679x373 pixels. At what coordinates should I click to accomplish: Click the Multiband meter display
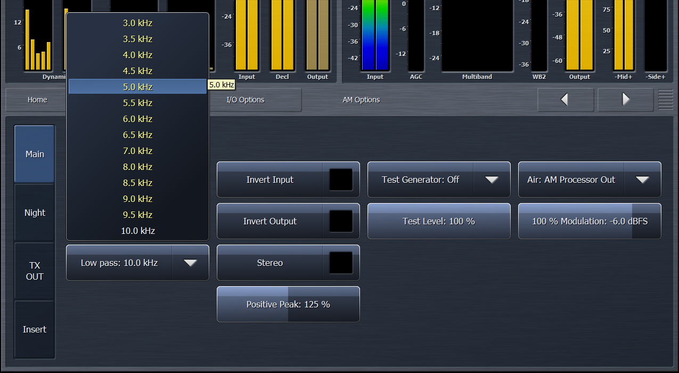[x=477, y=35]
